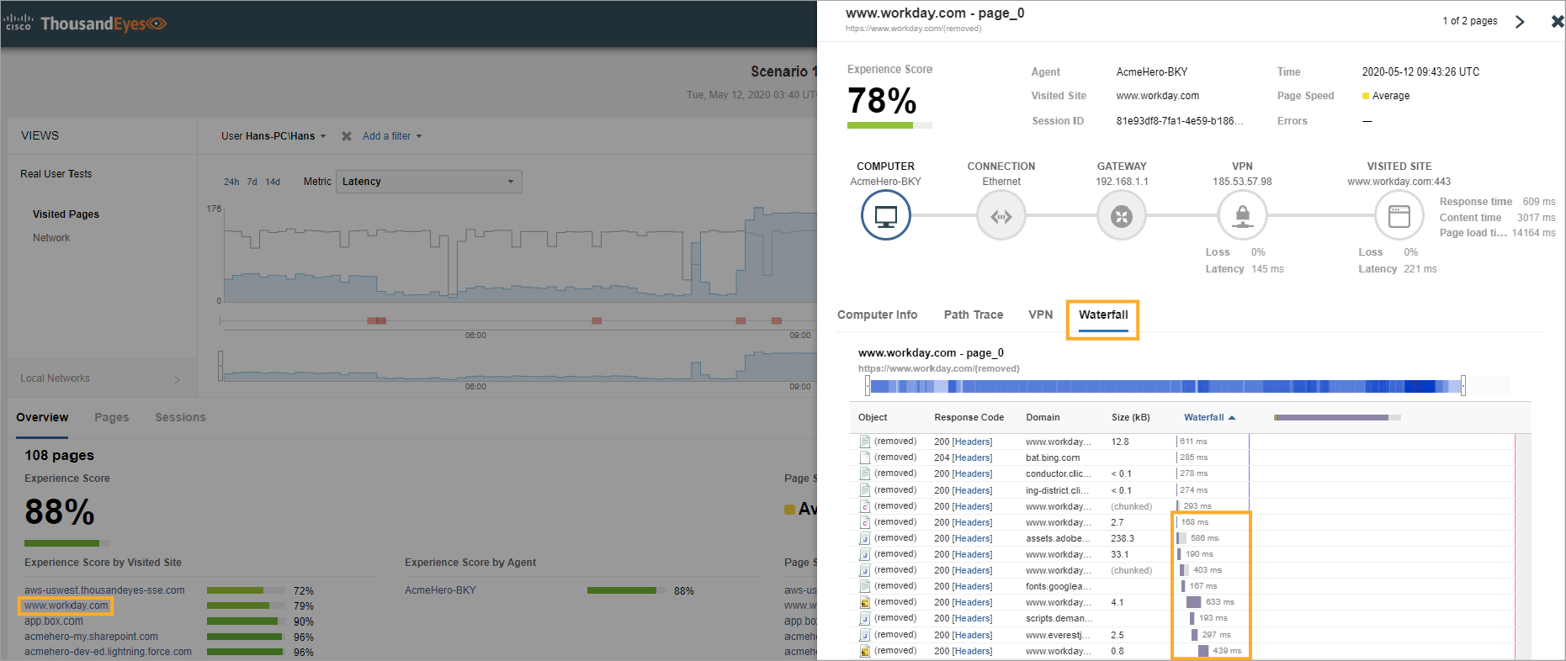
Task: Click the waterfall timeline range slider handle
Action: (x=1462, y=386)
